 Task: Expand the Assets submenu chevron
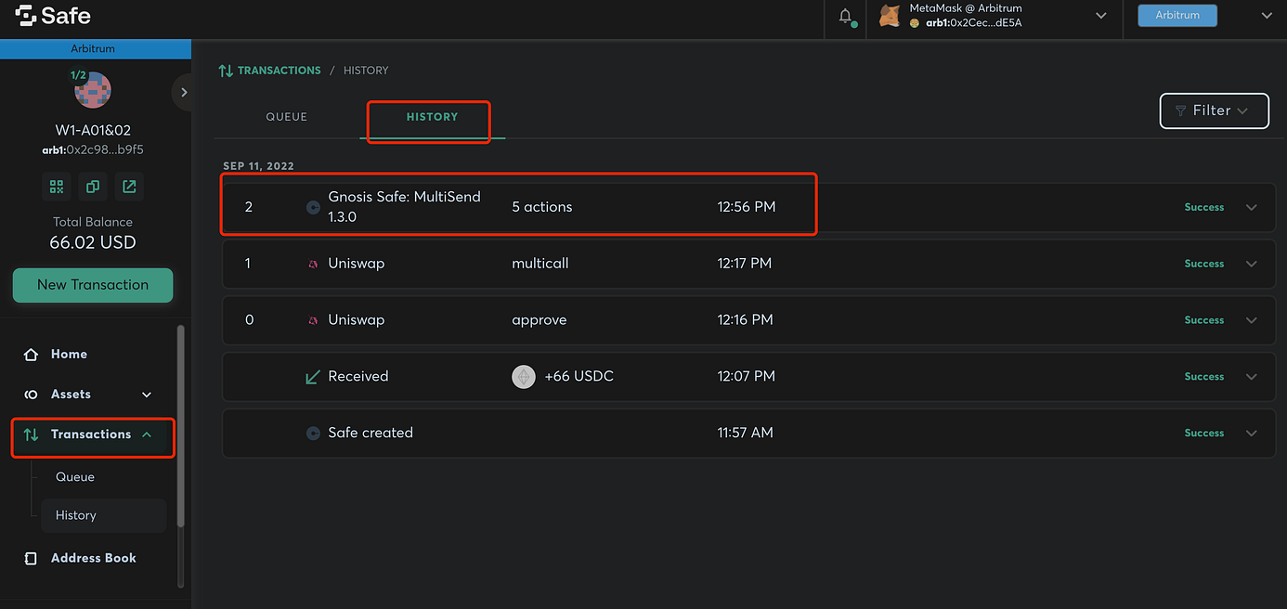[x=147, y=395]
